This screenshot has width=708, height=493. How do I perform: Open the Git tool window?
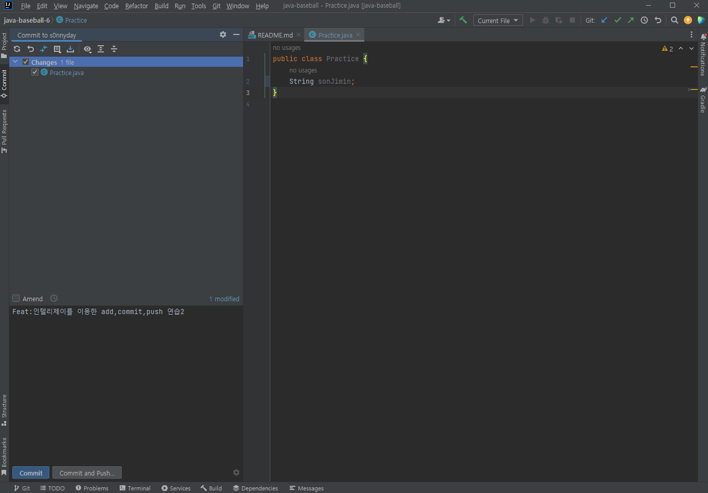tap(22, 488)
